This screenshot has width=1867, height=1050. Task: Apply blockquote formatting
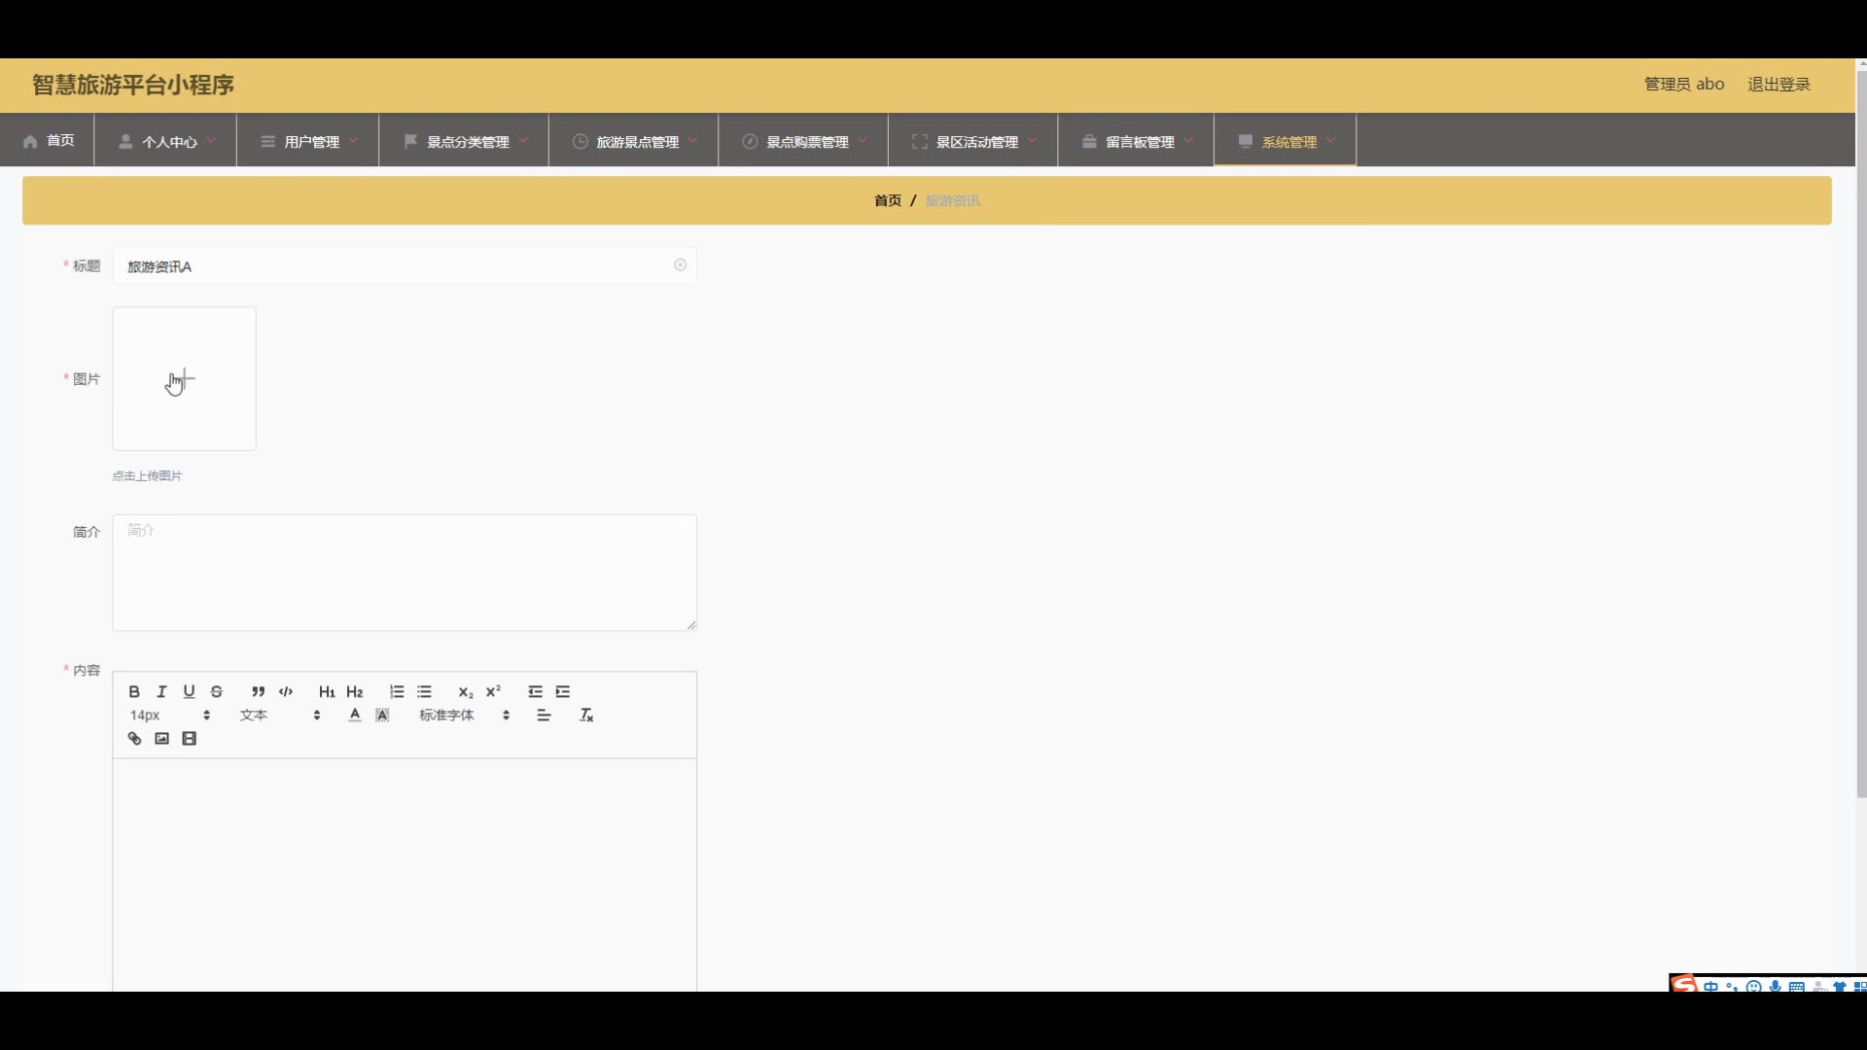258,692
